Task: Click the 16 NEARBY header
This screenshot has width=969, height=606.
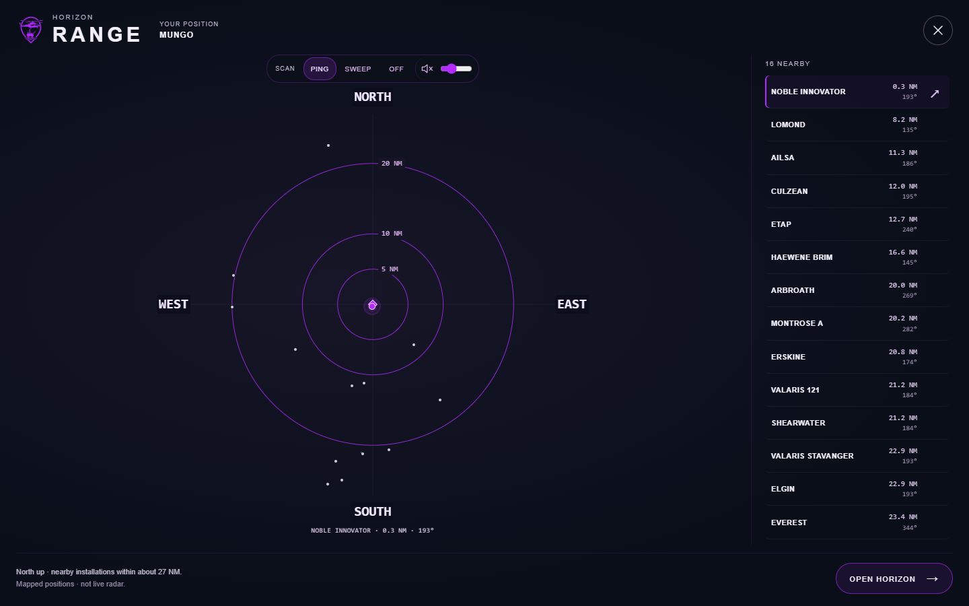Action: click(x=787, y=64)
